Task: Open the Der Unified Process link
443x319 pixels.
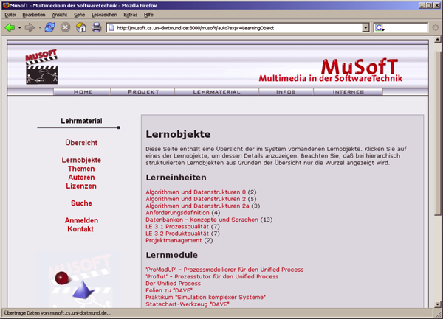Action: [x=174, y=284]
